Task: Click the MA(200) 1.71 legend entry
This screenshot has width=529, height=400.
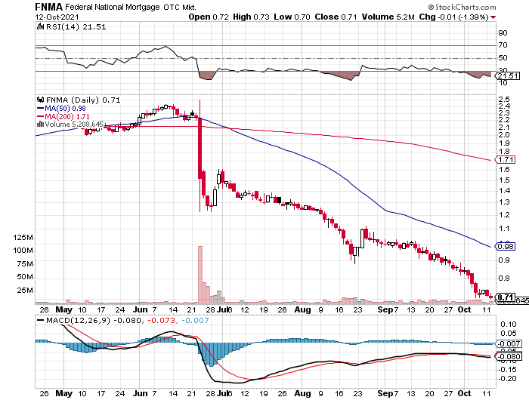Action: (67, 116)
